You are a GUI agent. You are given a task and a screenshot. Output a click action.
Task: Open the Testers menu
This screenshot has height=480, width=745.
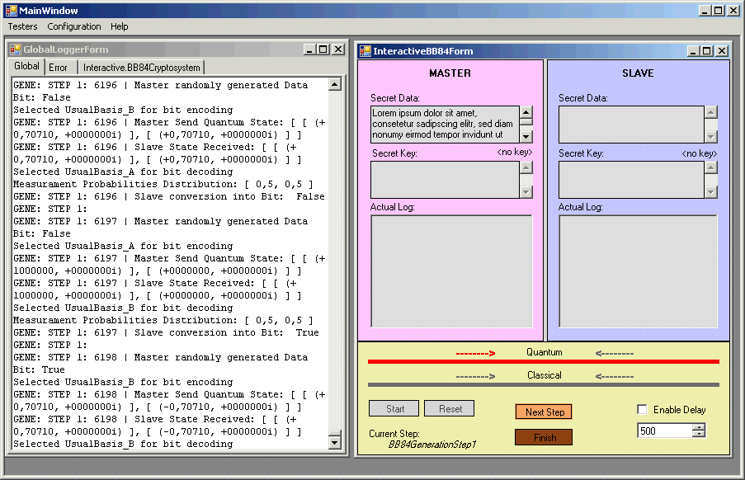22,26
